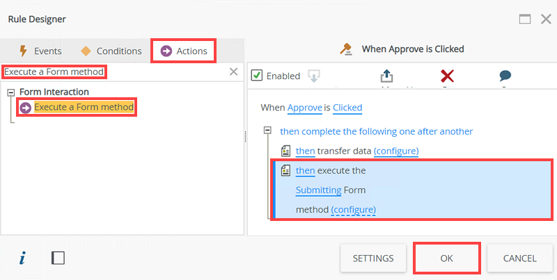Switch to the Events tab

pyautogui.click(x=40, y=51)
